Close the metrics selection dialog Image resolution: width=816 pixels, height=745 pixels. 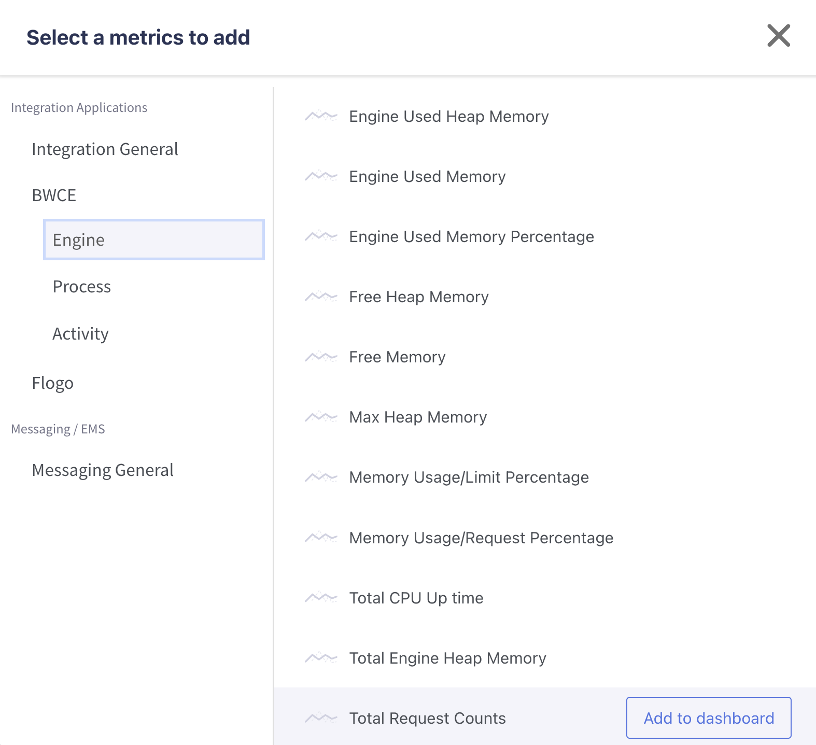[778, 36]
